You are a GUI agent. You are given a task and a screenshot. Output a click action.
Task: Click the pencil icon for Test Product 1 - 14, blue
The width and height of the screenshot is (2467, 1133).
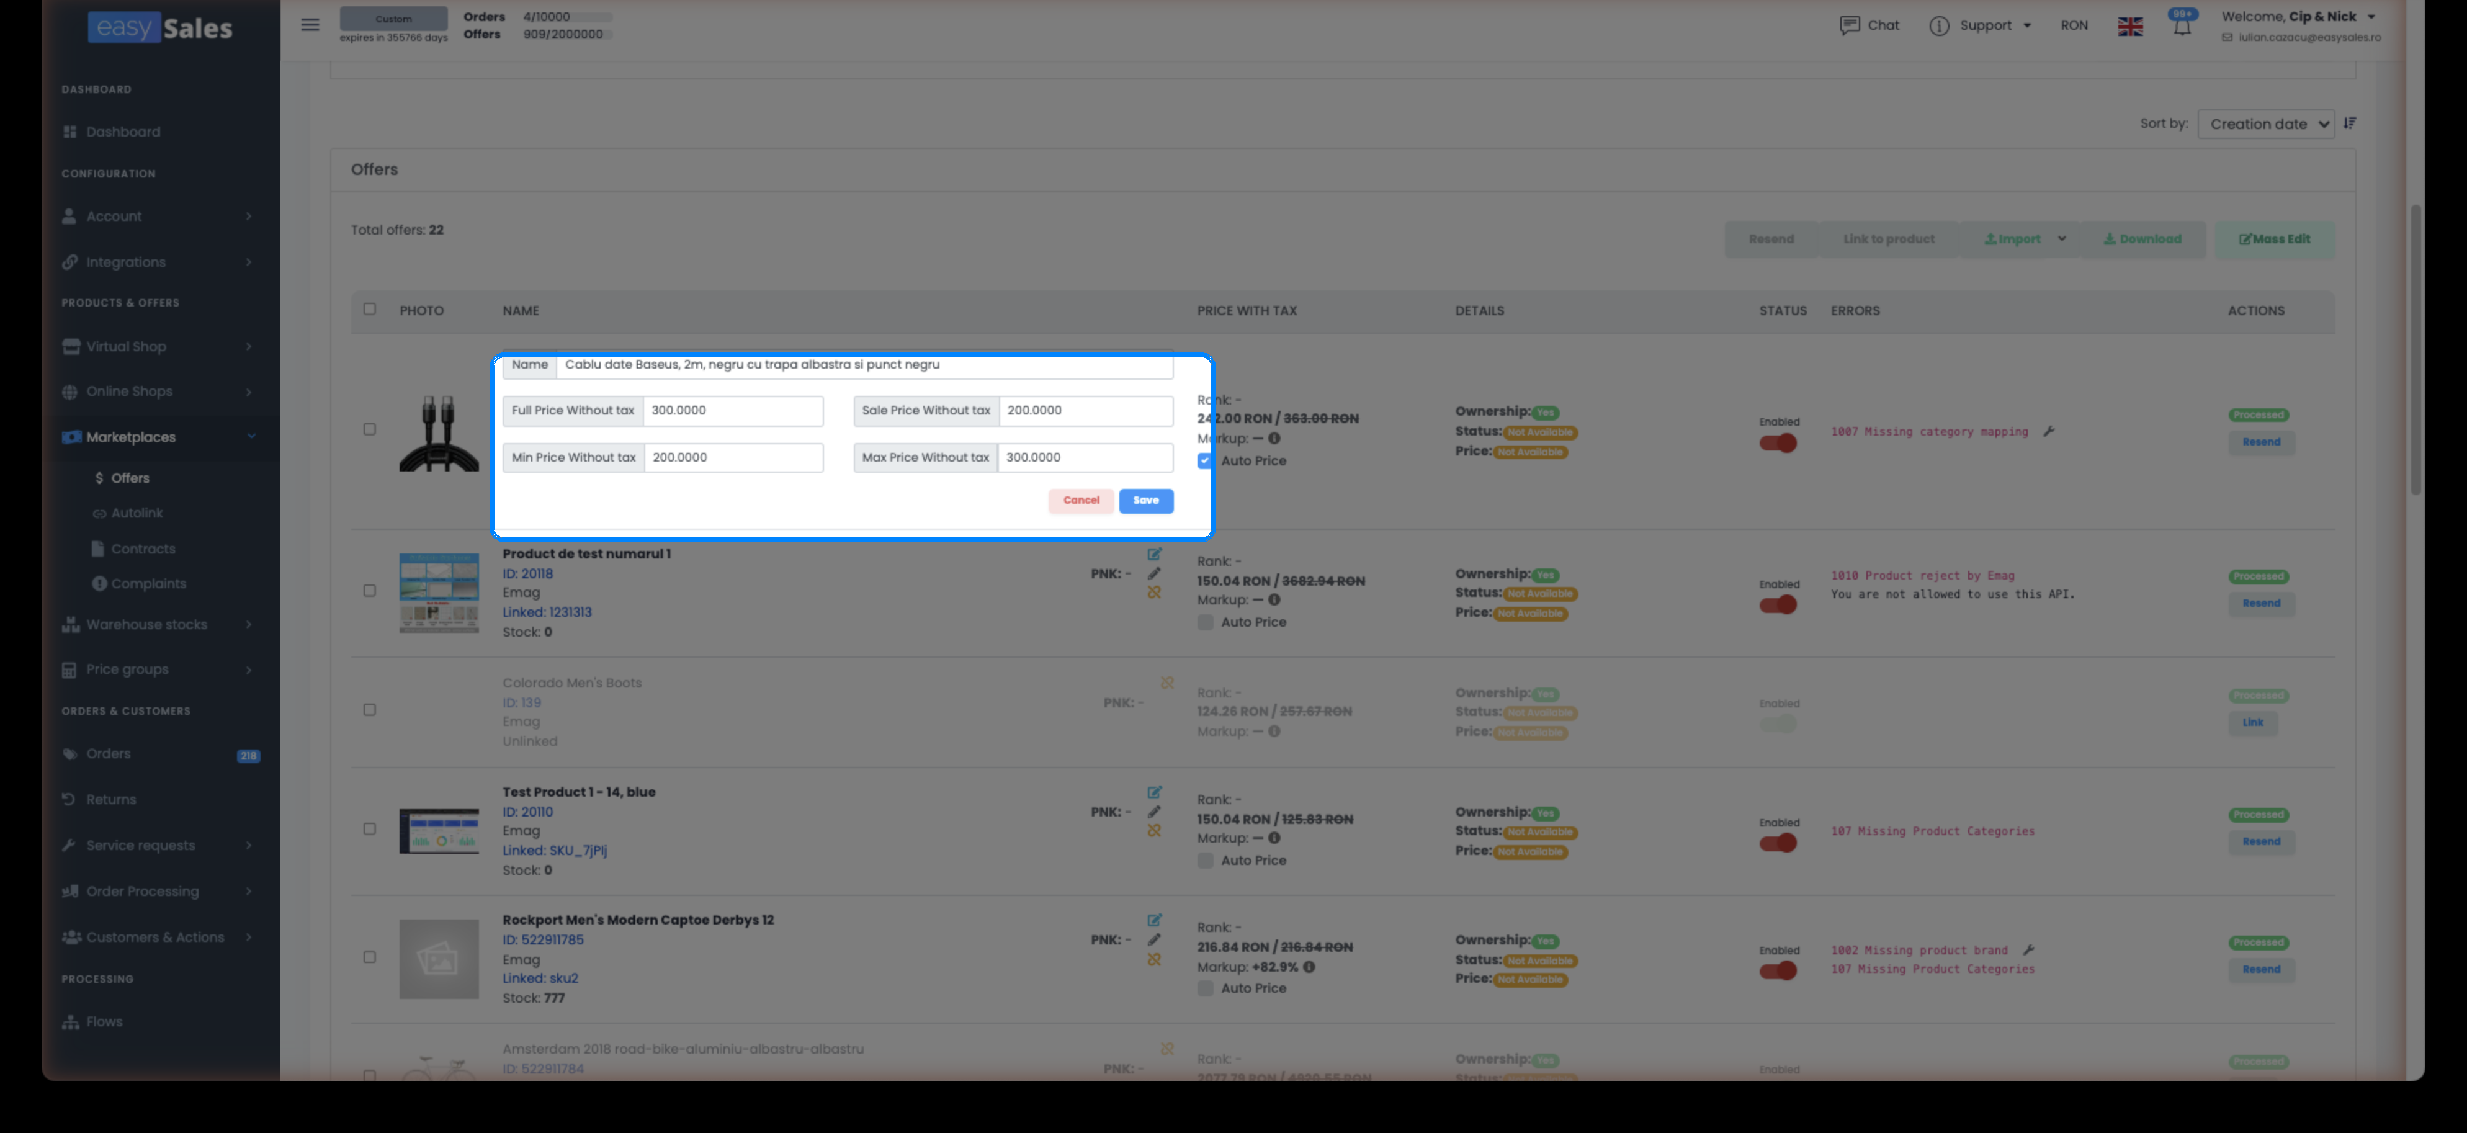click(1154, 812)
